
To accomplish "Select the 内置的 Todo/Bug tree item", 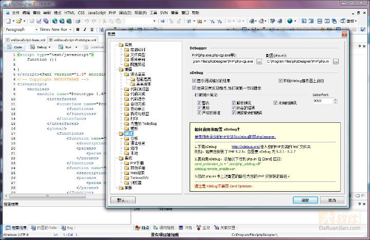I will point(143,123).
